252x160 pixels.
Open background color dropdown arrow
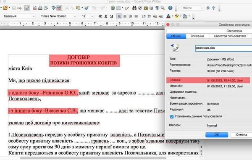[x=189, y=16]
